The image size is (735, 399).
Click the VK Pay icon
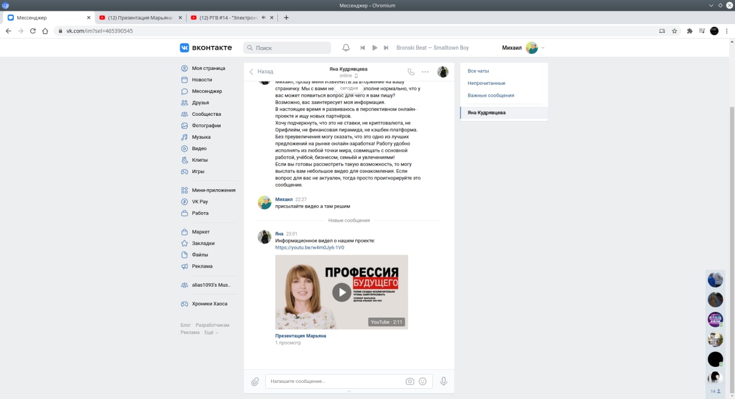click(x=184, y=202)
